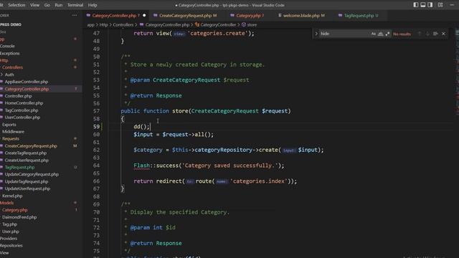Expand the Middleware folder

[13, 132]
